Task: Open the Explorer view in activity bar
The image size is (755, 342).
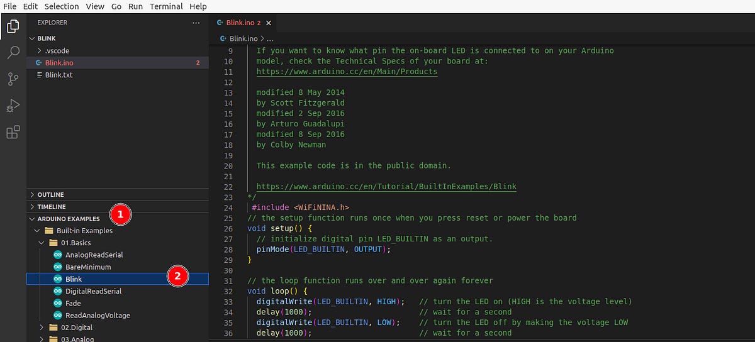Action: [13, 26]
